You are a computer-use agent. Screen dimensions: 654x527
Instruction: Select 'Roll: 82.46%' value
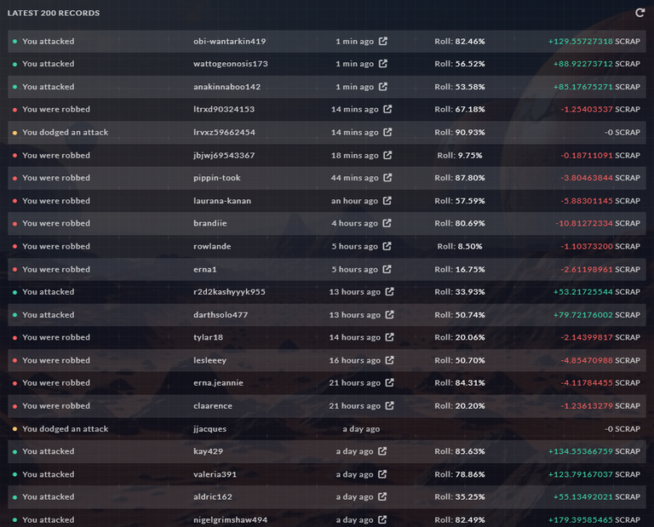pos(460,41)
